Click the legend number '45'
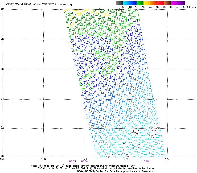The height and width of the screenshot is (173, 197). (x=178, y=7)
